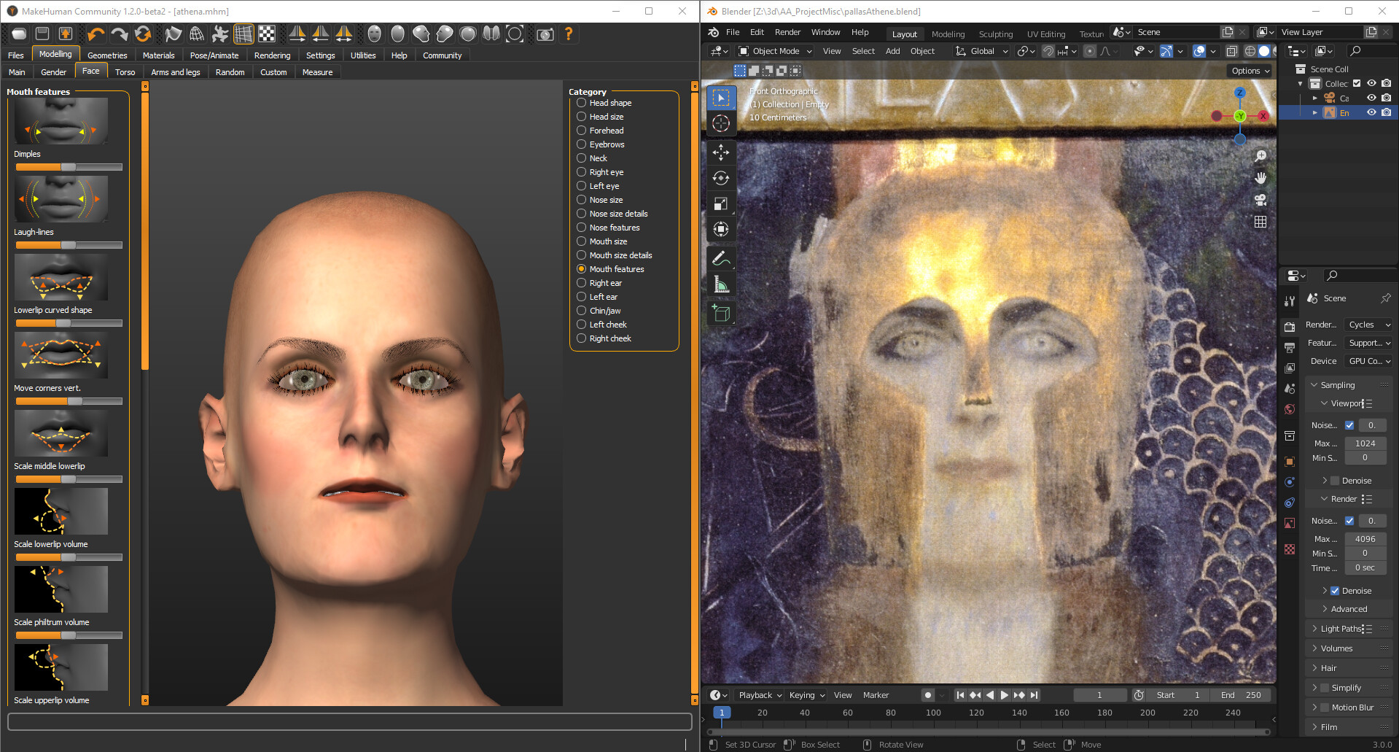The image size is (1399, 752).
Task: Select the Head shape category radio
Action: click(582, 103)
